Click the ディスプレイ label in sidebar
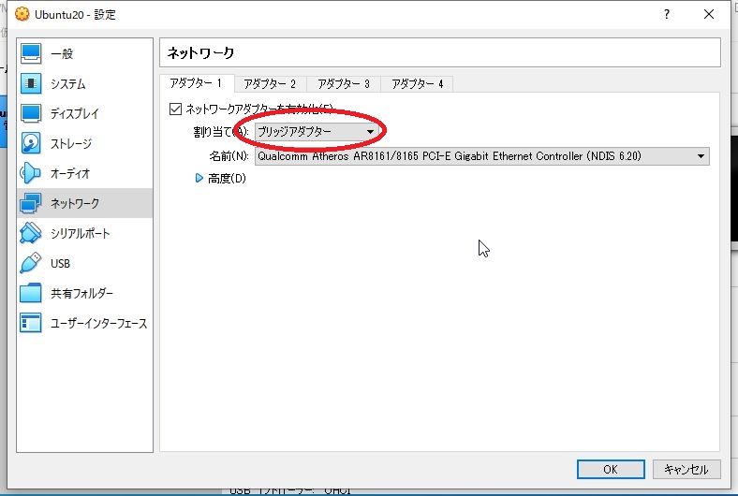 pos(75,114)
